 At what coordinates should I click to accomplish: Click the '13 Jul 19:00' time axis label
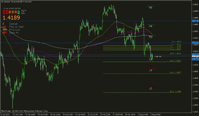pos(30,115)
